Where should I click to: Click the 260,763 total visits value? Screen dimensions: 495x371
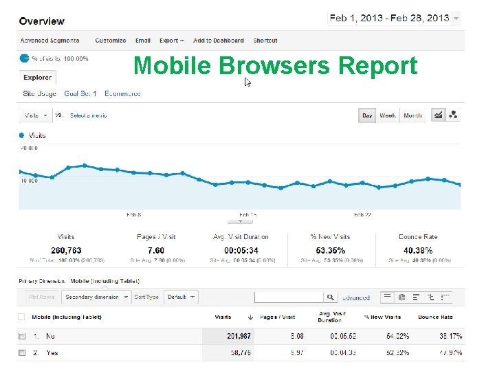coord(66,251)
